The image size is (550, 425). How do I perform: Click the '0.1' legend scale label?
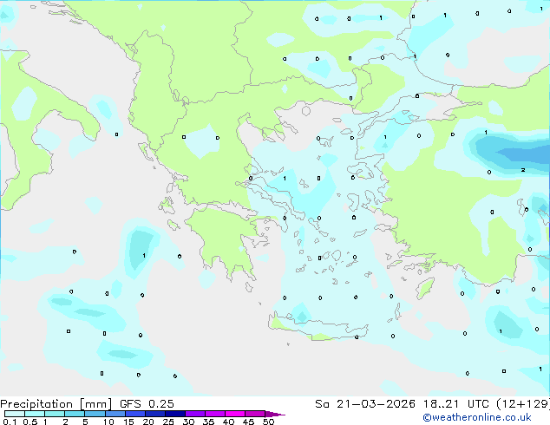point(10,422)
